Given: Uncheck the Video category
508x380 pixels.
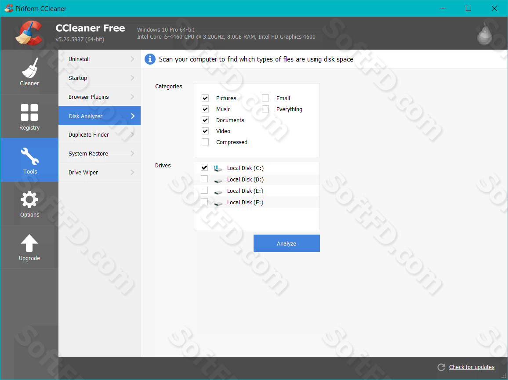Looking at the screenshot, I should tap(205, 131).
